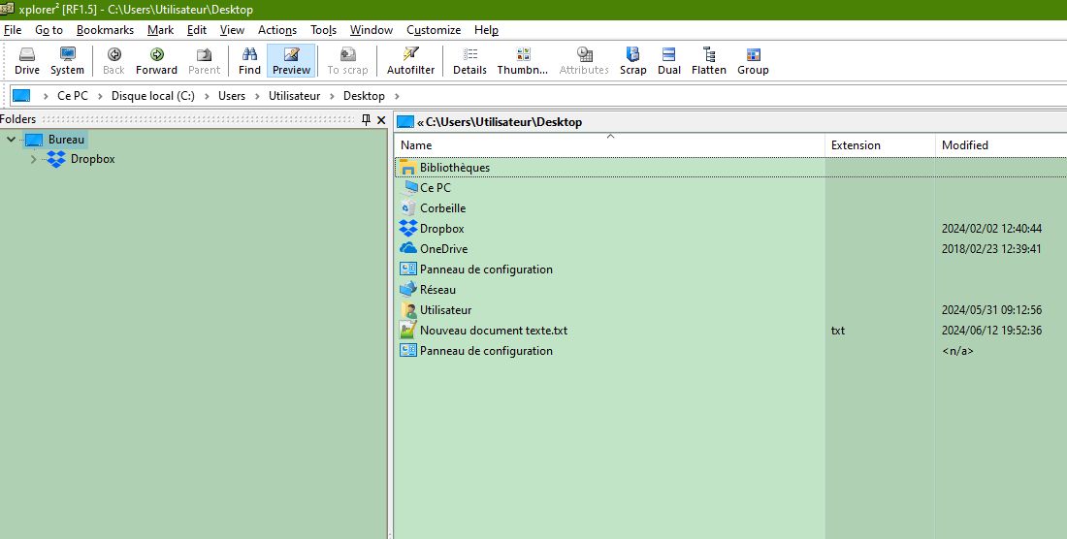Close the Folders panel
The height and width of the screenshot is (539, 1067).
(382, 119)
